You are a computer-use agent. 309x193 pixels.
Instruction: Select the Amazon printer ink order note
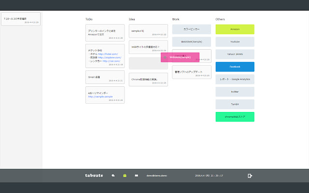click(105, 33)
